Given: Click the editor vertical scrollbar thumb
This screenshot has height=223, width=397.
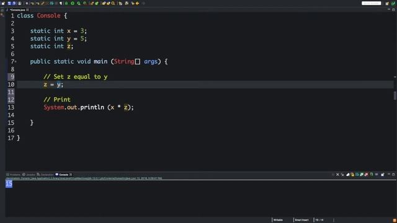Looking at the screenshot, I should coord(395,95).
